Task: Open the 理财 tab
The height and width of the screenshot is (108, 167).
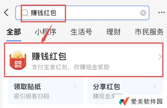Action: [114, 32]
